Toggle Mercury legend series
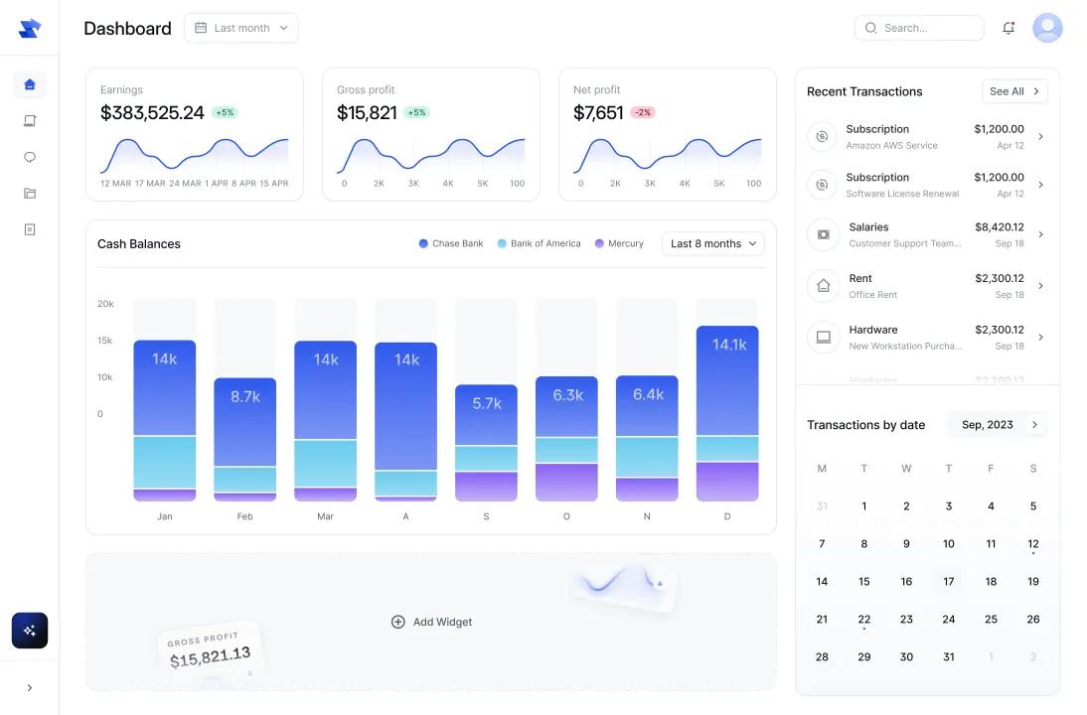Screen dimensions: 1087x715 (619, 243)
